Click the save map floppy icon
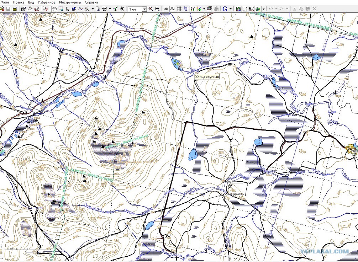The height and width of the screenshot is (262, 358). click(x=8, y=9)
